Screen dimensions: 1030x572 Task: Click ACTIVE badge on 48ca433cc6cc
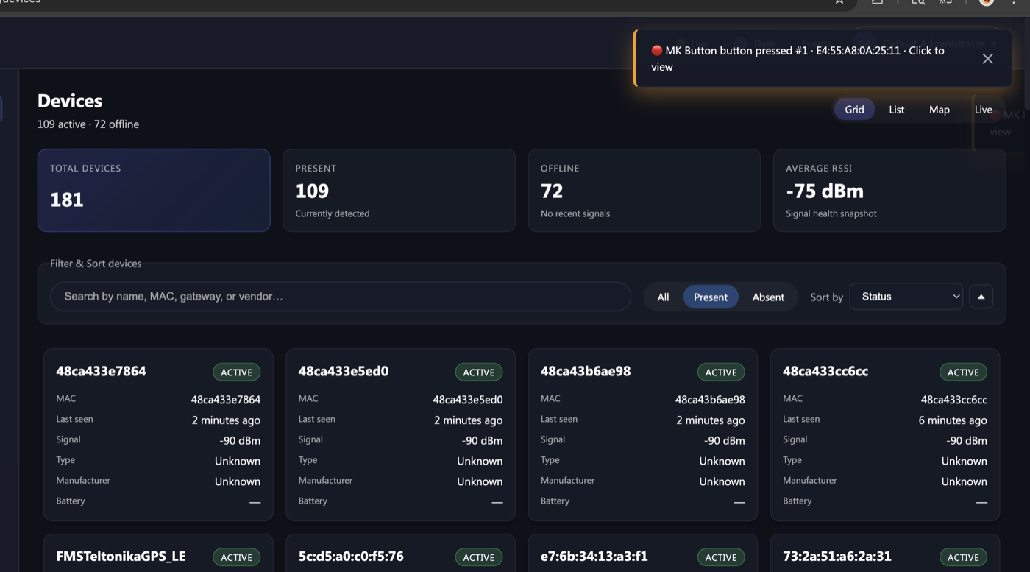coord(963,372)
